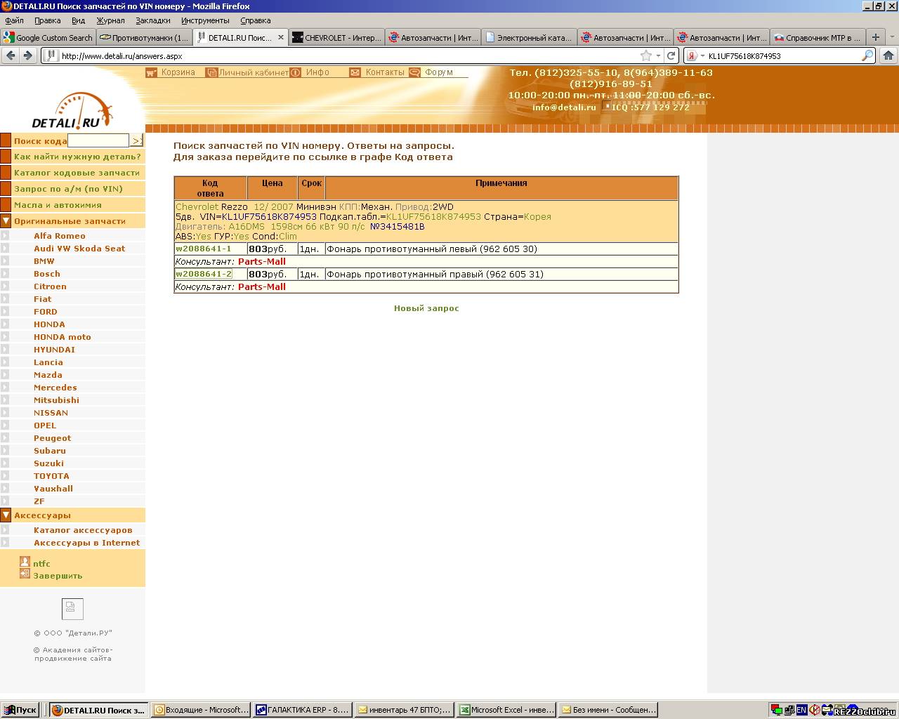Click EN language indicator in tray
Screen dimensions: 899x719
(801, 710)
